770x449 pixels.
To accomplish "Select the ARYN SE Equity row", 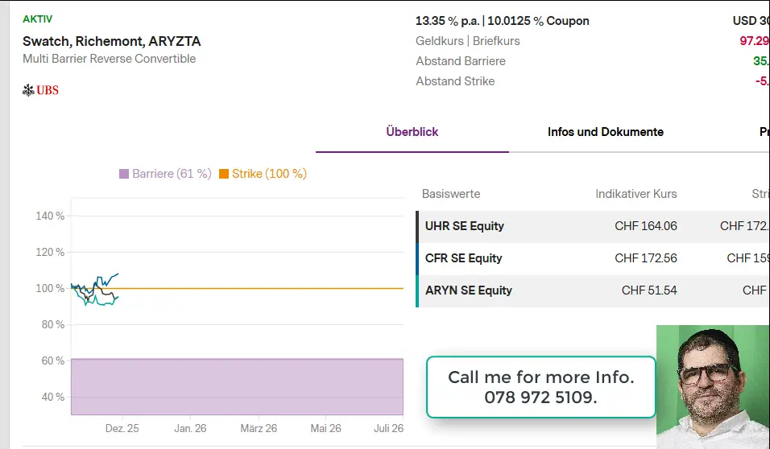I will [593, 291].
